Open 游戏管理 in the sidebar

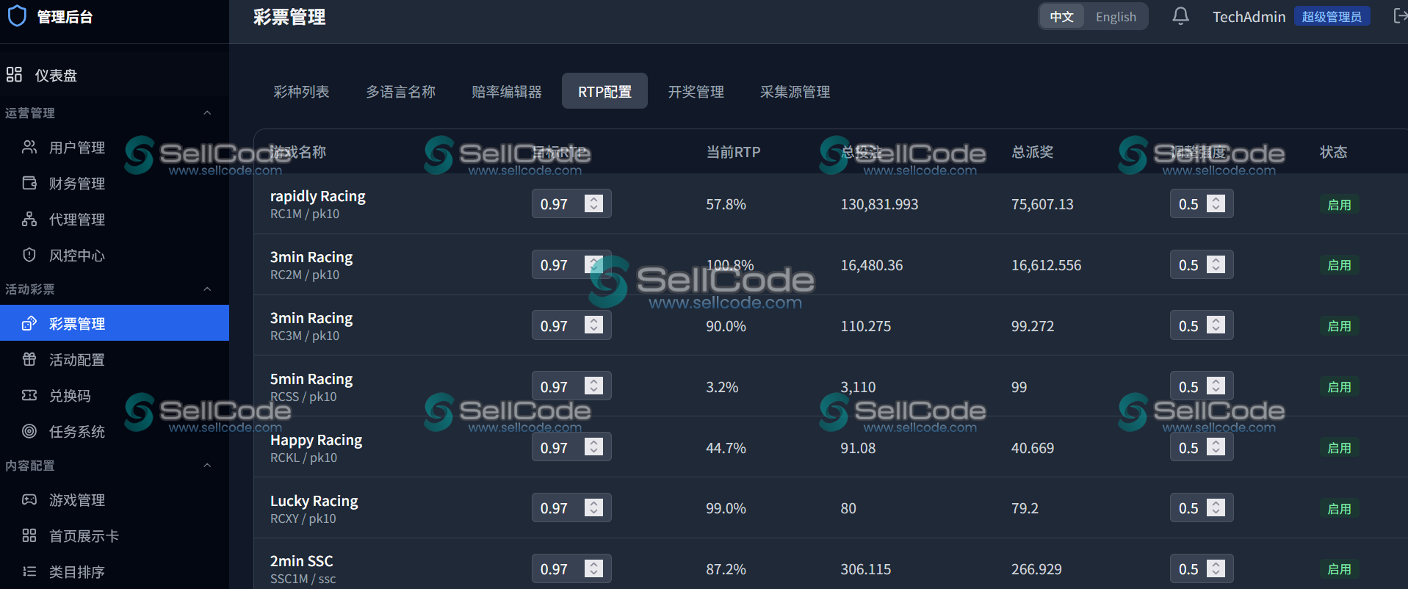(x=115, y=500)
